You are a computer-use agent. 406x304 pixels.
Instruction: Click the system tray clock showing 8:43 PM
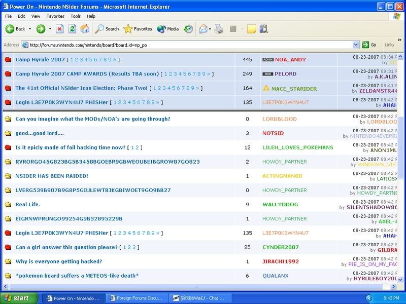(x=391, y=298)
